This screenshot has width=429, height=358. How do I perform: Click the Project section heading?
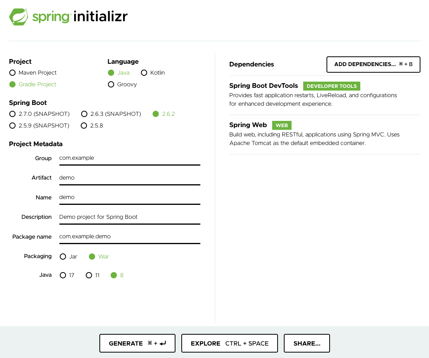click(20, 62)
